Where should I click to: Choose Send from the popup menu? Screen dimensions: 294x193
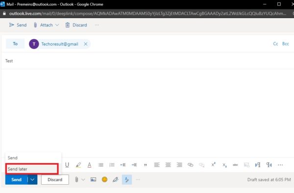33,158
